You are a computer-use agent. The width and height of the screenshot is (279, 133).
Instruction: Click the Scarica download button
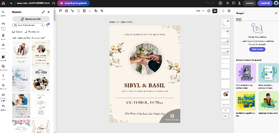[x=249, y=3]
